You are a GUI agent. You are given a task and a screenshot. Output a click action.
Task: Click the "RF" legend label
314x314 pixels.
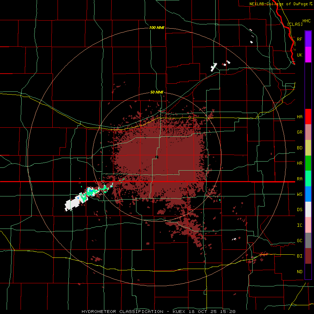299,39
